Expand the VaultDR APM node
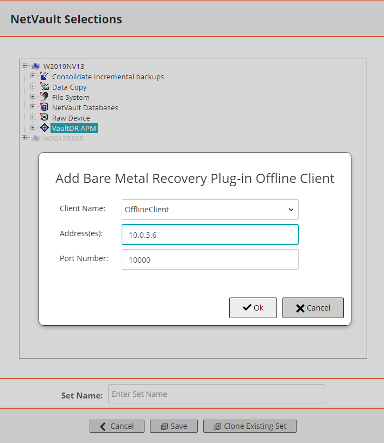 (33, 128)
